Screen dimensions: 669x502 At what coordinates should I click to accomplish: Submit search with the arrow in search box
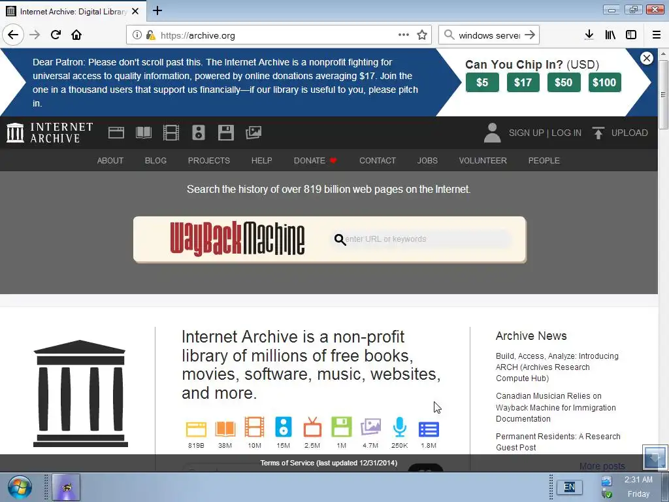(530, 35)
